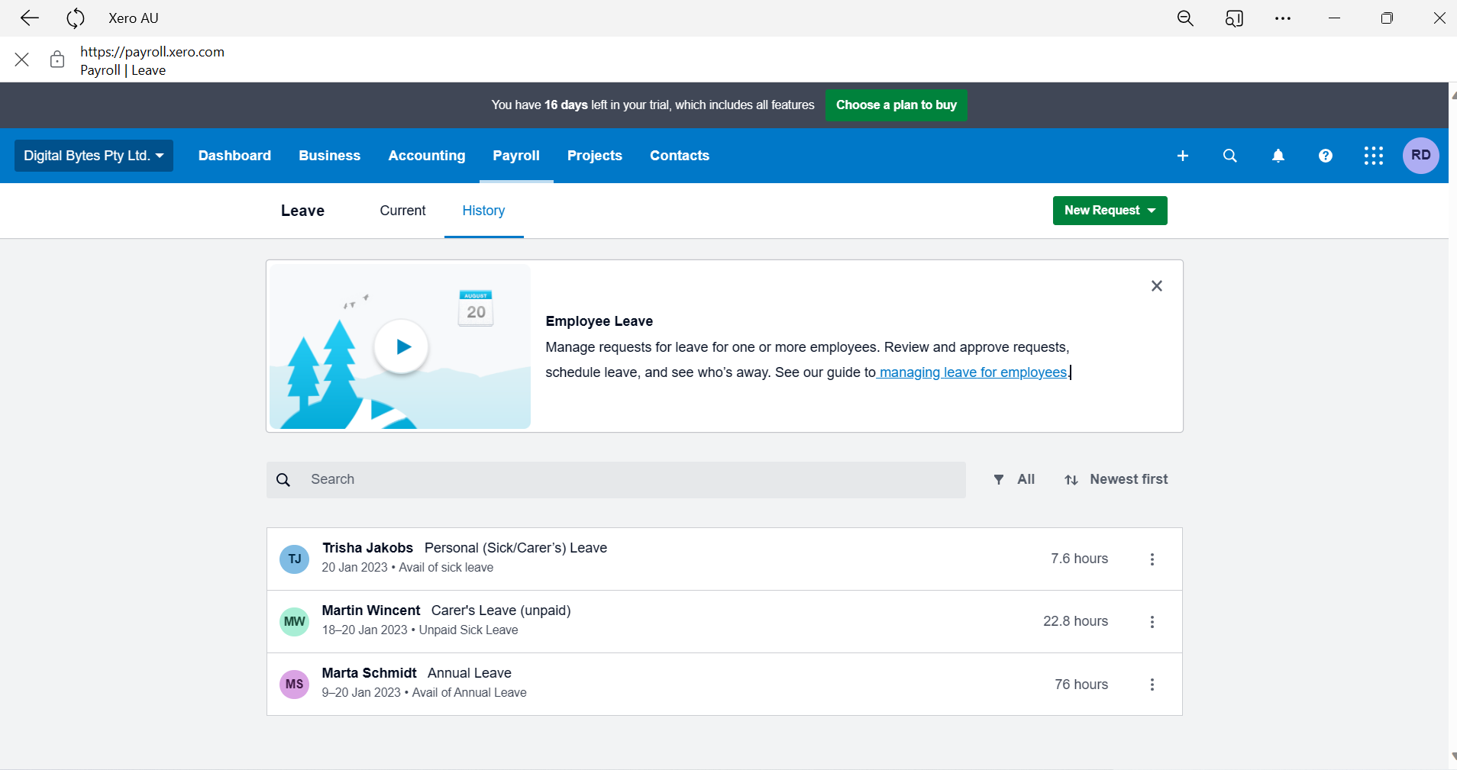Image resolution: width=1457 pixels, height=770 pixels.
Task: Open Marta Schmidt leave entry
Action: coord(725,685)
